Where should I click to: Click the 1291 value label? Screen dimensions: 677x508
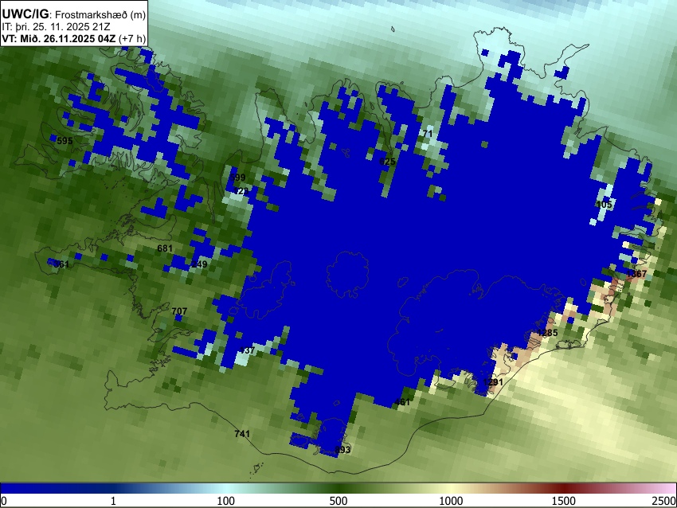[x=493, y=382]
